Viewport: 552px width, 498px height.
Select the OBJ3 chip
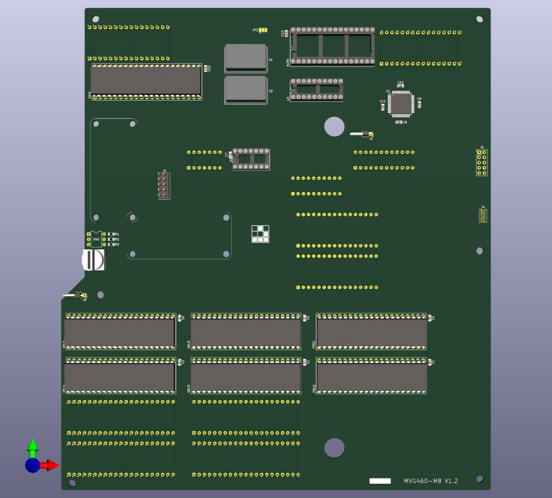pyautogui.click(x=246, y=377)
